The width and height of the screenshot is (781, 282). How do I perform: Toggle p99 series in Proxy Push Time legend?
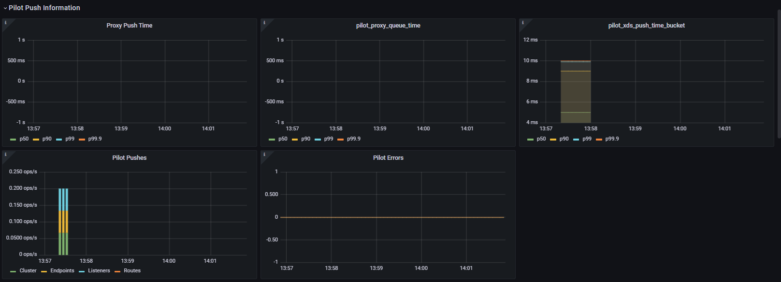click(x=70, y=139)
